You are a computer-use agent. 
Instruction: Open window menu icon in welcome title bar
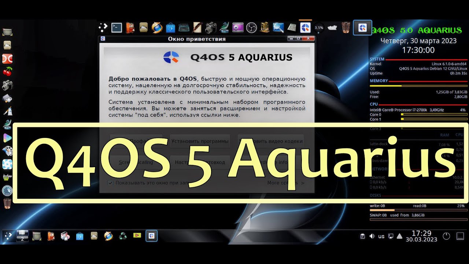[103, 38]
